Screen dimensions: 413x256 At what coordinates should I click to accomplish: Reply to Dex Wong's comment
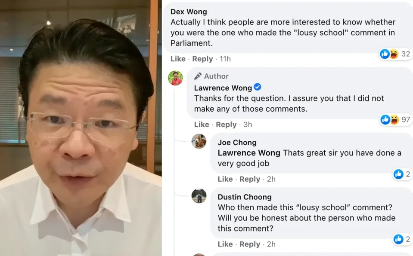(202, 59)
